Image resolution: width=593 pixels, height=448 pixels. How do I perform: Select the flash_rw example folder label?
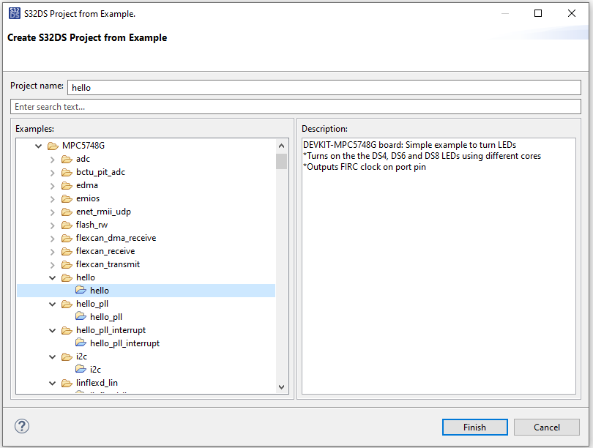92,225
